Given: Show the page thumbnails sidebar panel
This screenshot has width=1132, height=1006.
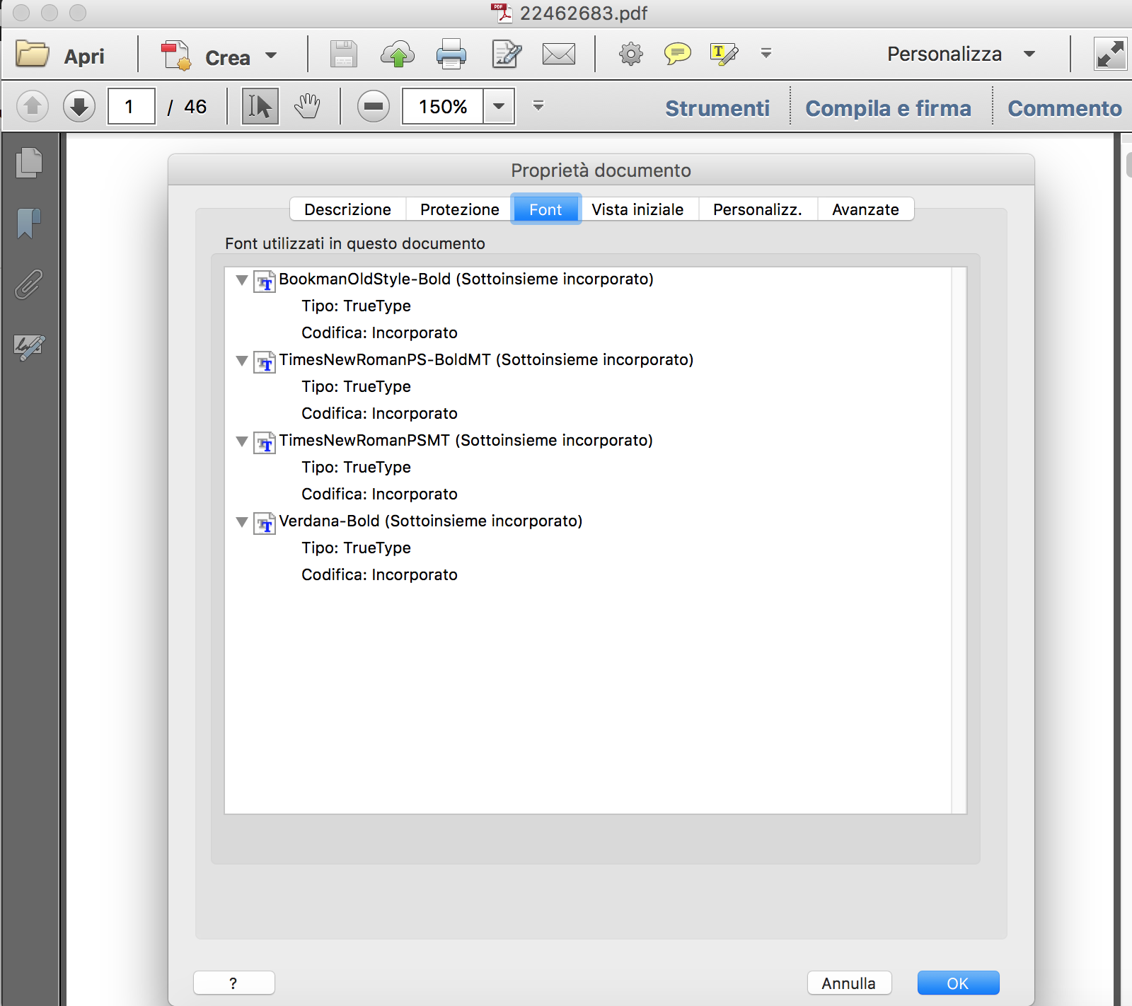Looking at the screenshot, I should 29,163.
